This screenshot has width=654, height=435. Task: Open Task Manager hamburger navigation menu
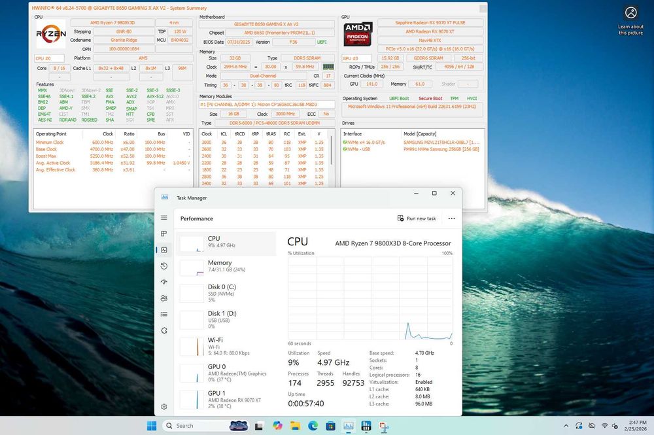[164, 218]
